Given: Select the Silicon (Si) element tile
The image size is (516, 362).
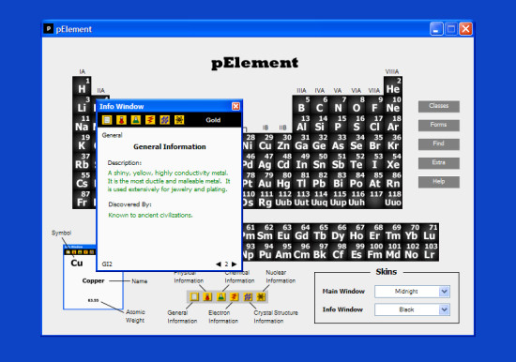Looking at the screenshot, I should coord(320,124).
